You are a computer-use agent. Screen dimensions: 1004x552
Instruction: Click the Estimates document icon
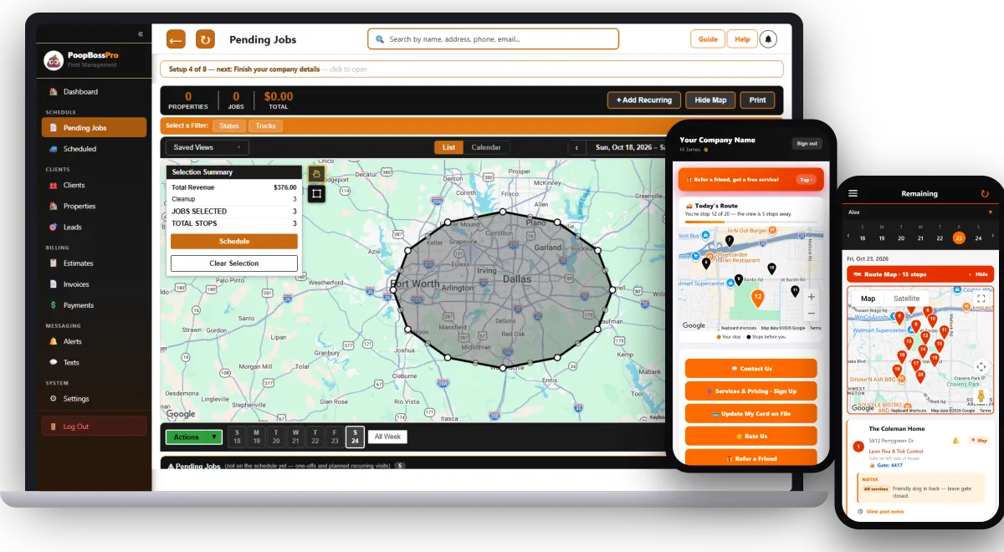54,263
